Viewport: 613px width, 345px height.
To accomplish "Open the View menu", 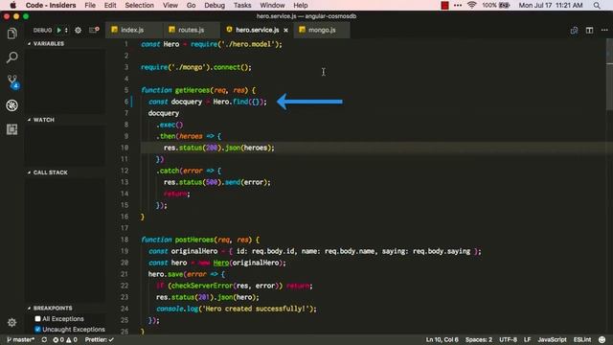I will click(x=170, y=5).
